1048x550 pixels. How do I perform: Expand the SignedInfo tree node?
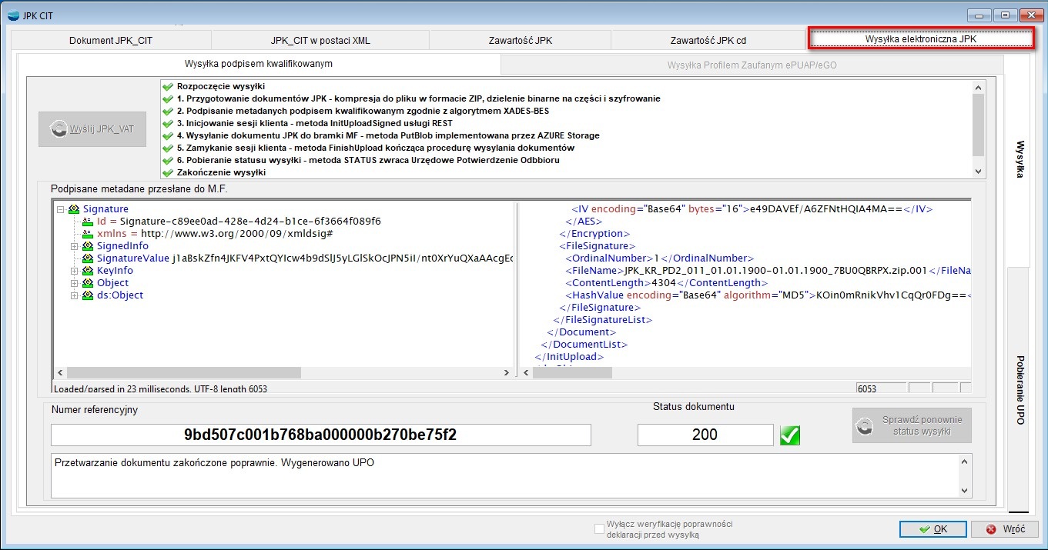[75, 246]
